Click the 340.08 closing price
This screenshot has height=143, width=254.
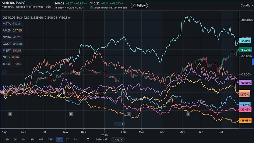tap(59, 3)
